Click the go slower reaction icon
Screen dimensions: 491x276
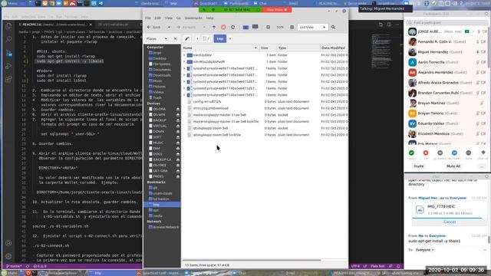(440, 153)
